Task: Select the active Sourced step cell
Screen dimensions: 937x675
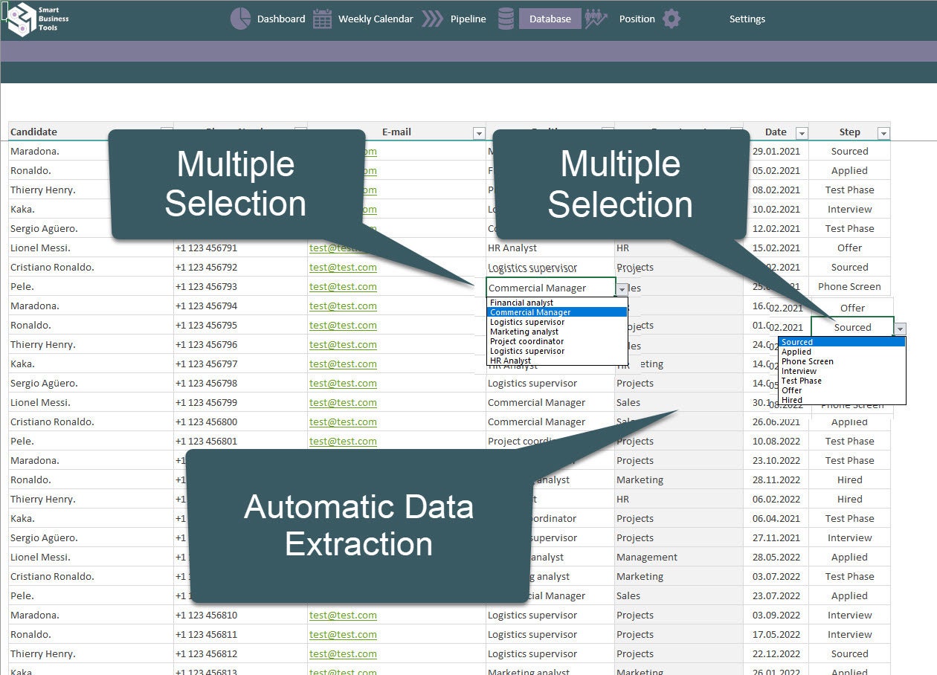Action: tap(852, 327)
